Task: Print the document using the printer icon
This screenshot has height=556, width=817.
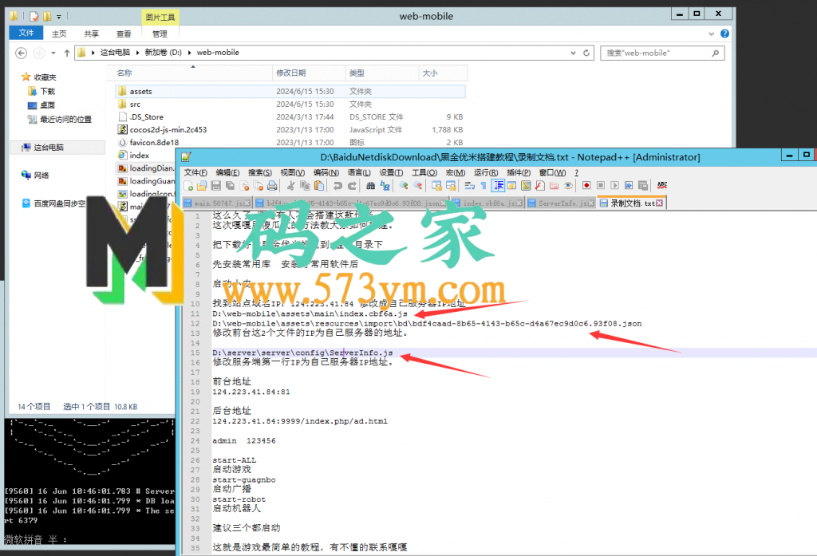Action: 272,186
